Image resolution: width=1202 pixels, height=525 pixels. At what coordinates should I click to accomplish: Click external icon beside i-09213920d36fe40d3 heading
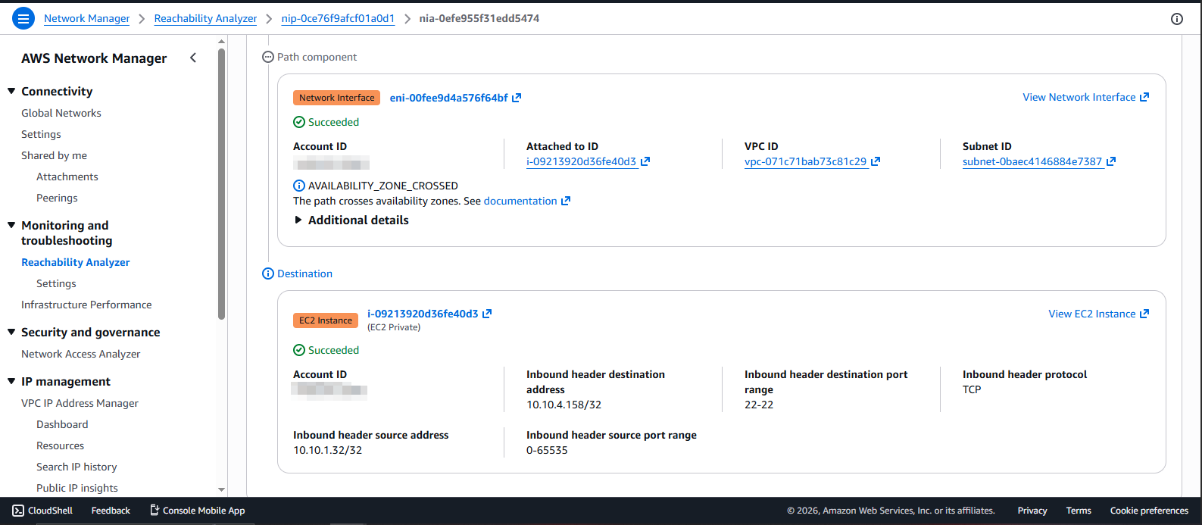487,314
